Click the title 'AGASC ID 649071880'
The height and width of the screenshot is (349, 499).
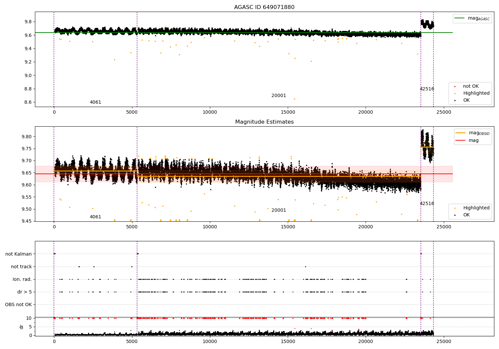264,7
